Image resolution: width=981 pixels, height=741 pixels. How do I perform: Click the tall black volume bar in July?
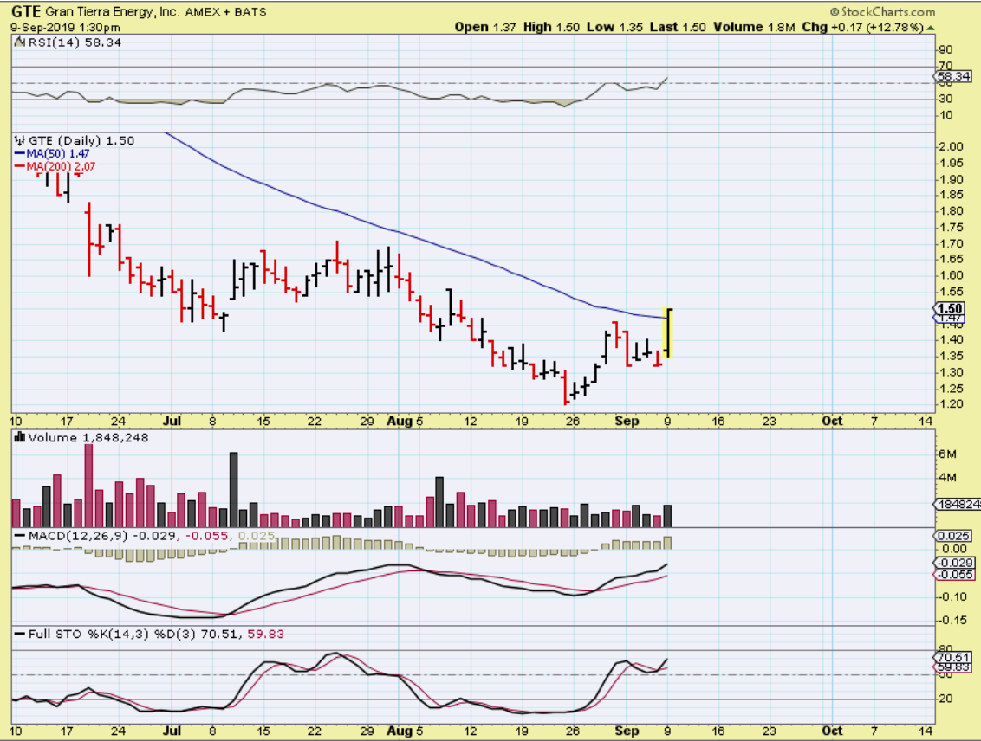234,489
